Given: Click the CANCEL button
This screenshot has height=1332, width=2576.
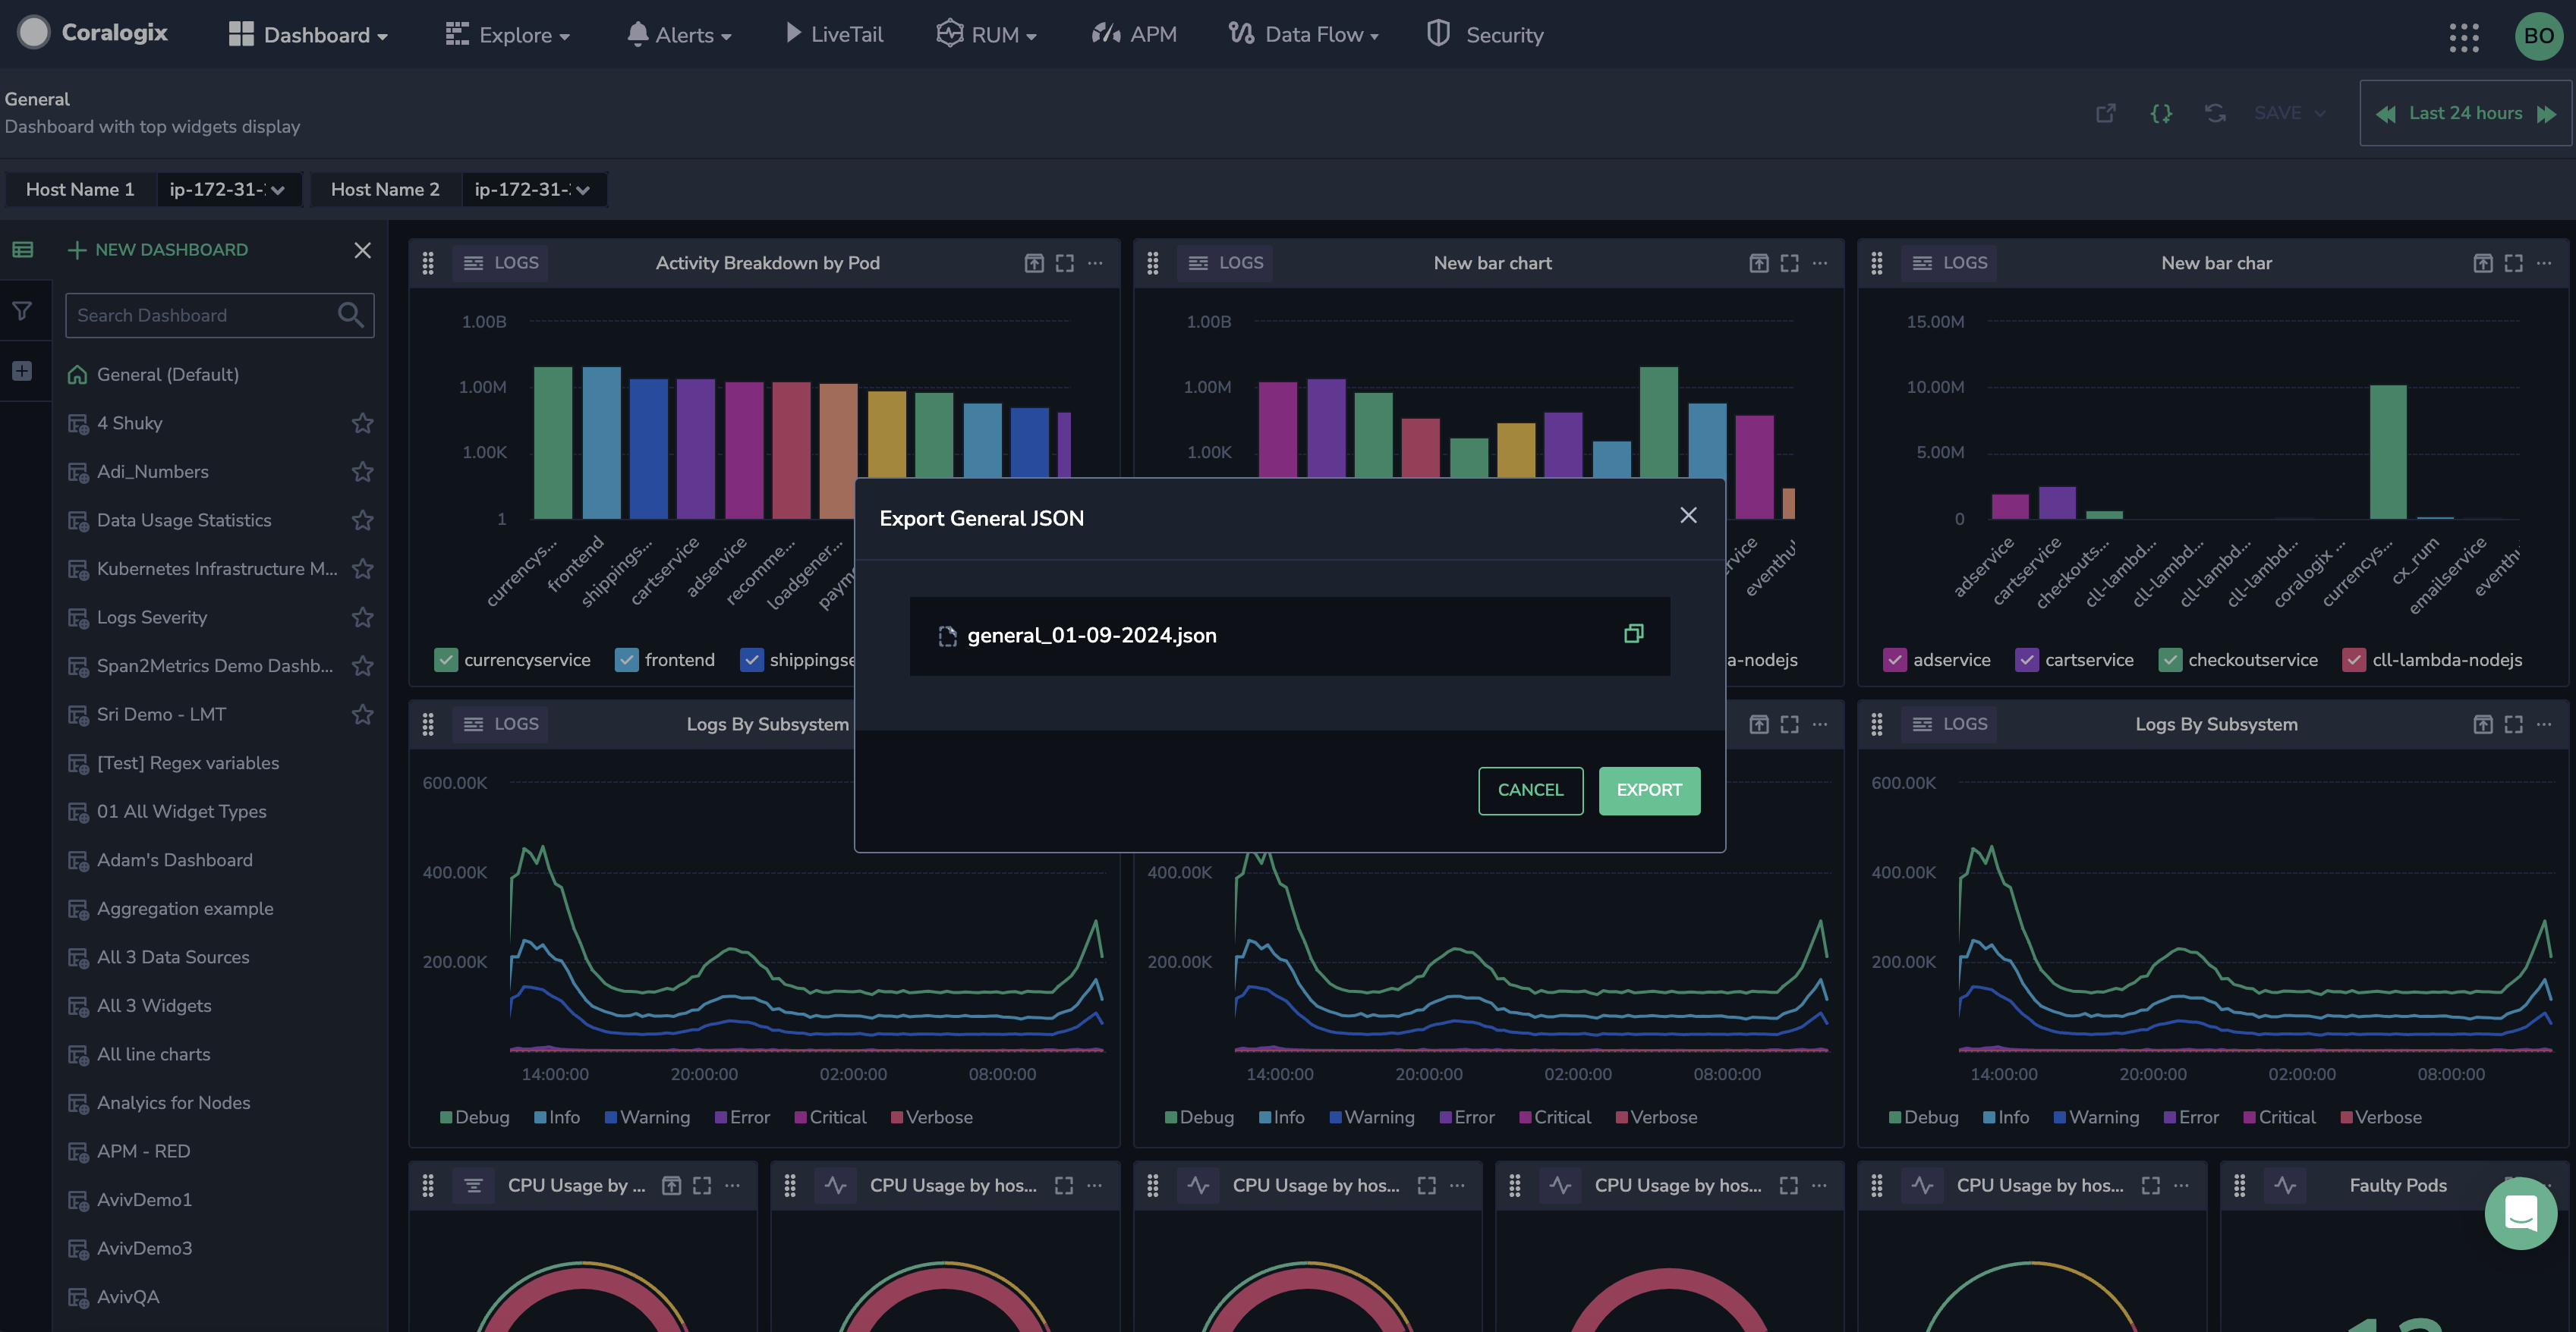Looking at the screenshot, I should tap(1530, 790).
